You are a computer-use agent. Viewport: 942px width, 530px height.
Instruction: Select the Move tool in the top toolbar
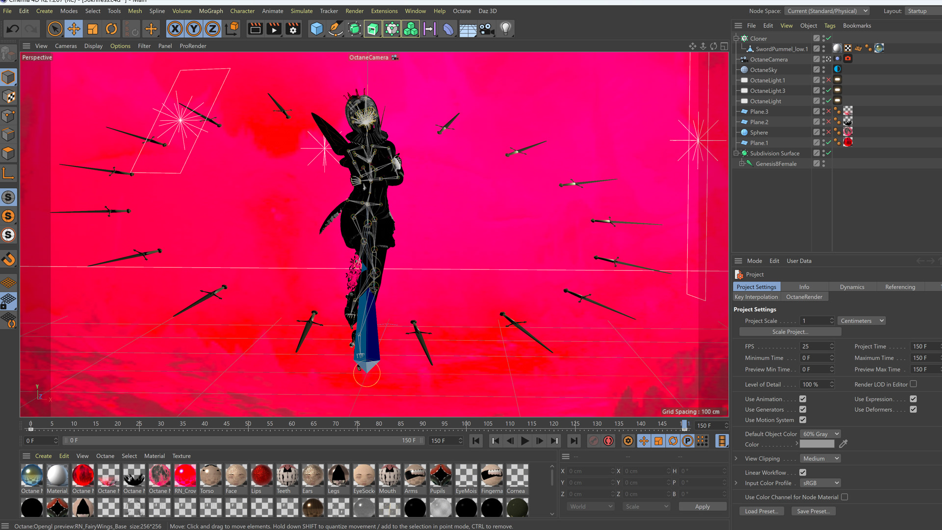[74, 29]
